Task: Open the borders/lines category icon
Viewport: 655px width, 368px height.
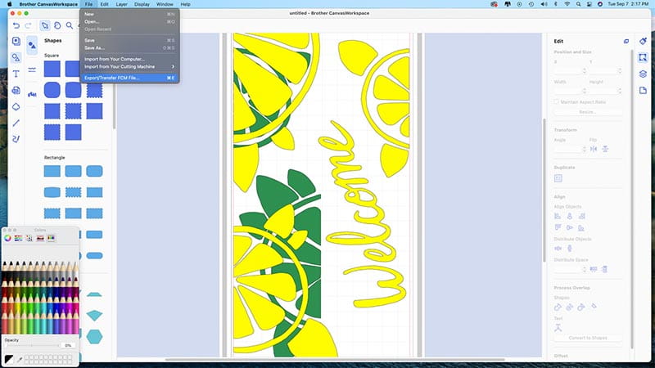Action: [32, 70]
